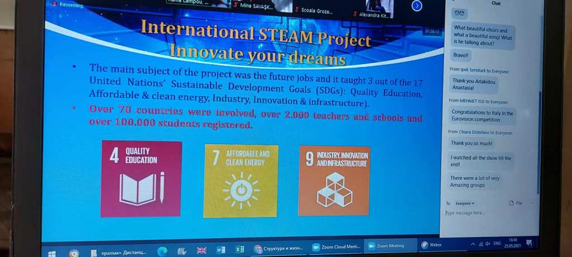Open Word from the taskbar
Screen dimensions: 572x257
pos(221,250)
